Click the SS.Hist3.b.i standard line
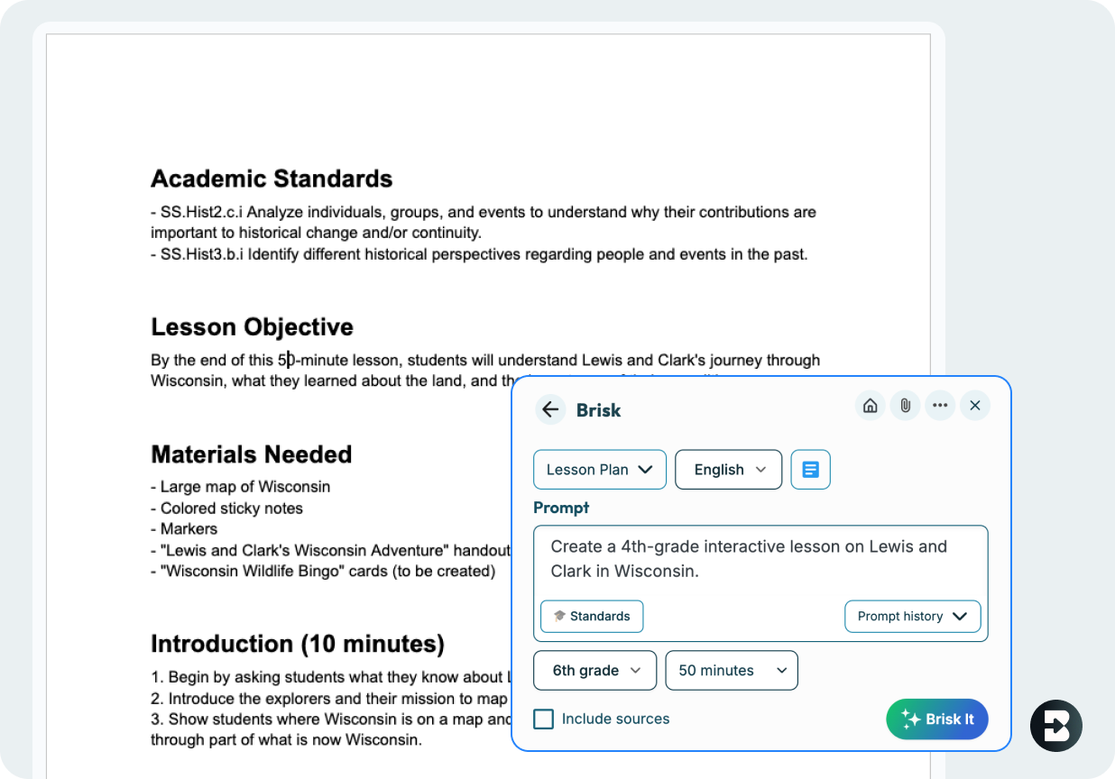This screenshot has height=779, width=1115. (x=479, y=254)
